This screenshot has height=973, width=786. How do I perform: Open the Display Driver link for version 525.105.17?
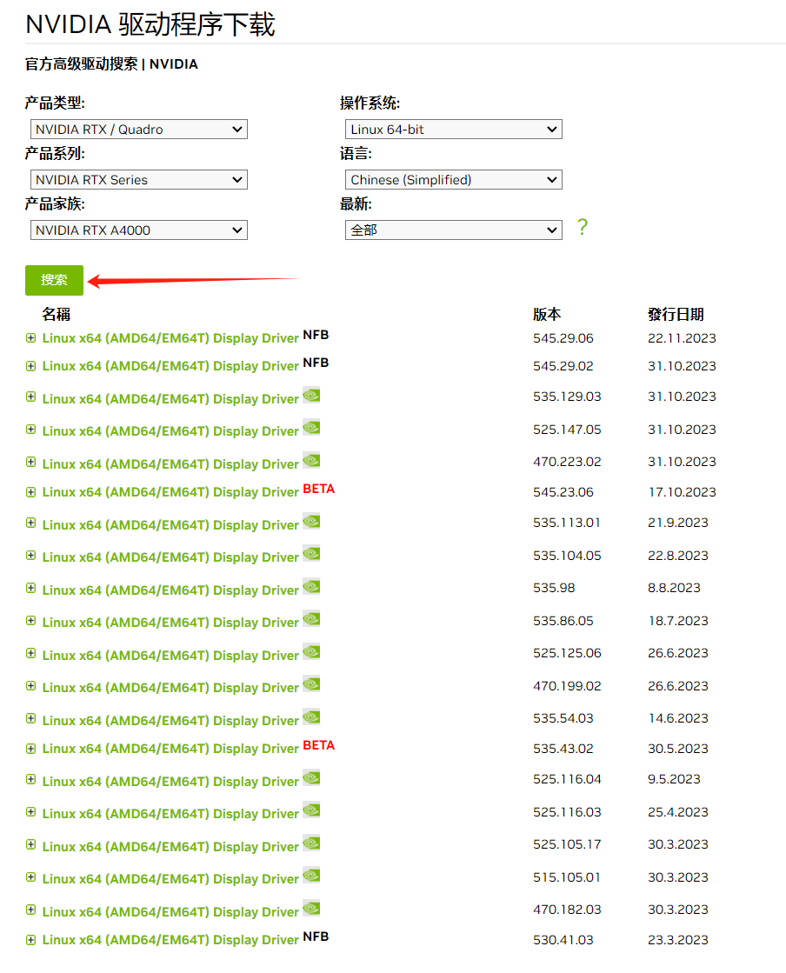click(x=170, y=846)
